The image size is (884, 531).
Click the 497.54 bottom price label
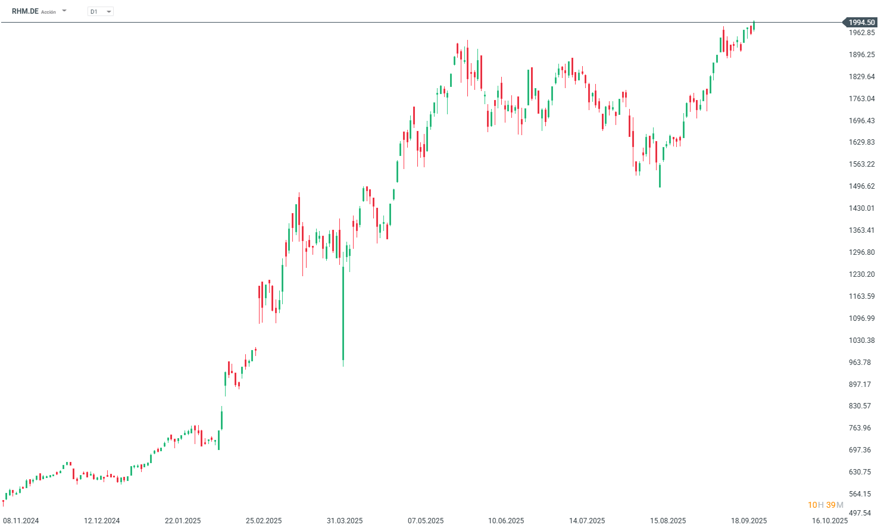(x=860, y=513)
